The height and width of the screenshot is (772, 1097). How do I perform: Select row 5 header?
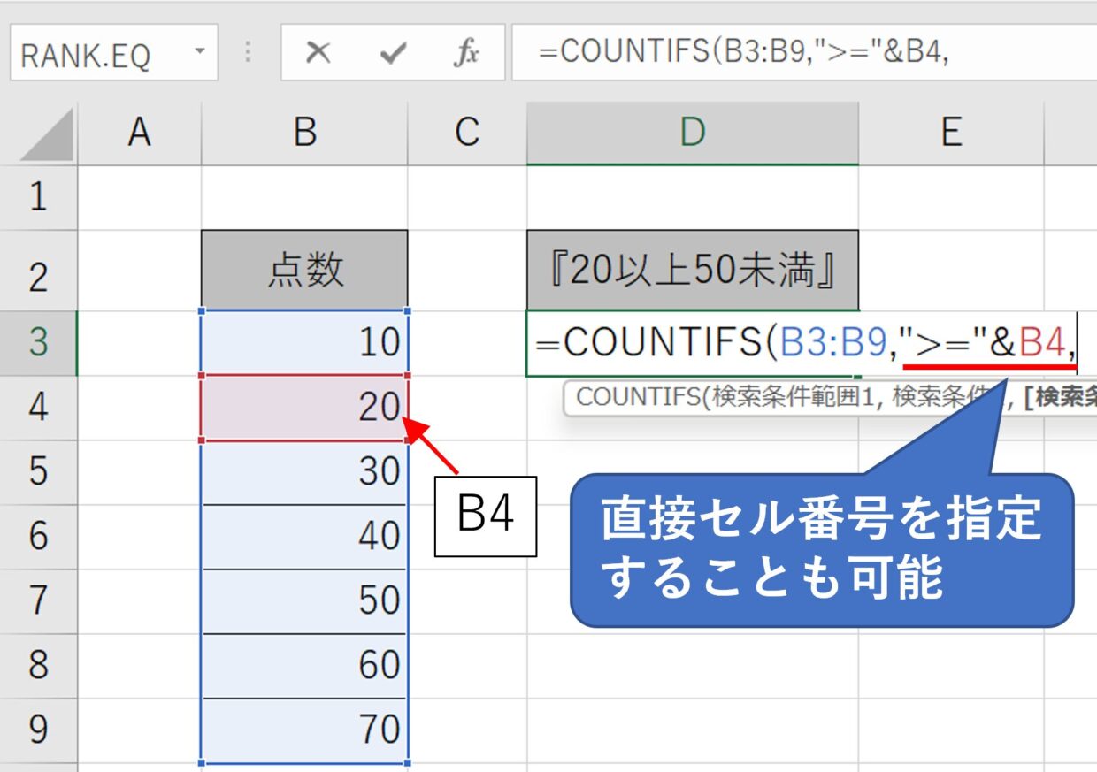(x=38, y=472)
